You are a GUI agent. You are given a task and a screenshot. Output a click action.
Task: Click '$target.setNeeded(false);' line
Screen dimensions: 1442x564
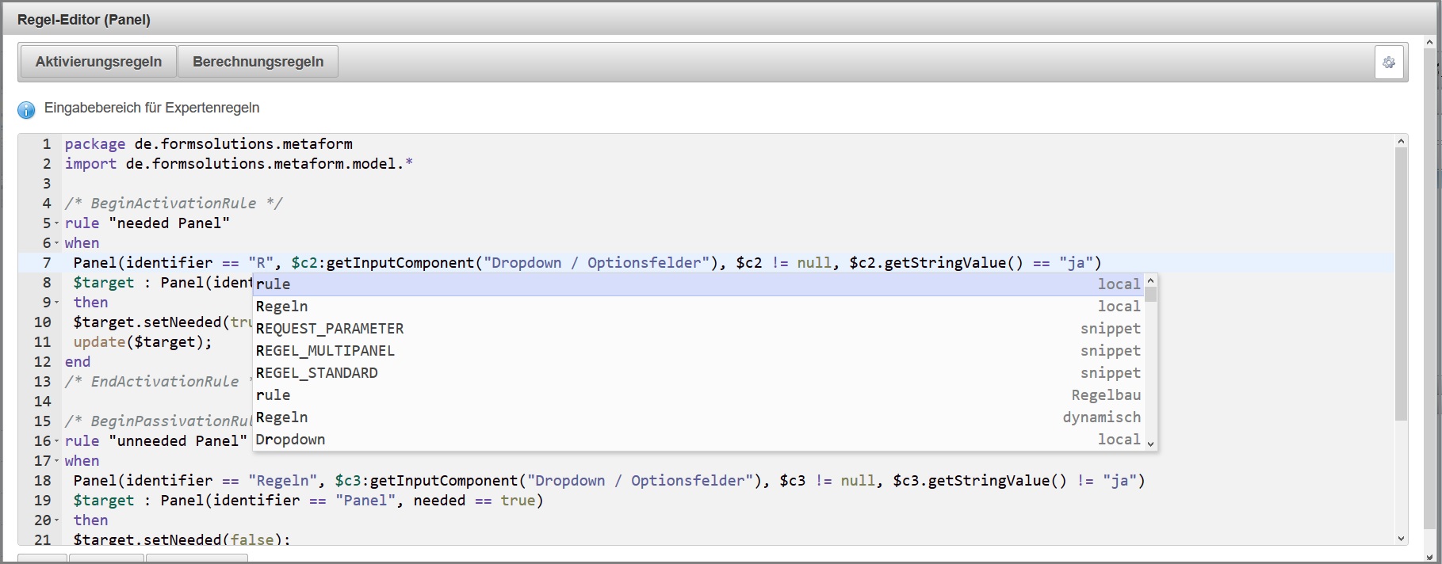182,540
